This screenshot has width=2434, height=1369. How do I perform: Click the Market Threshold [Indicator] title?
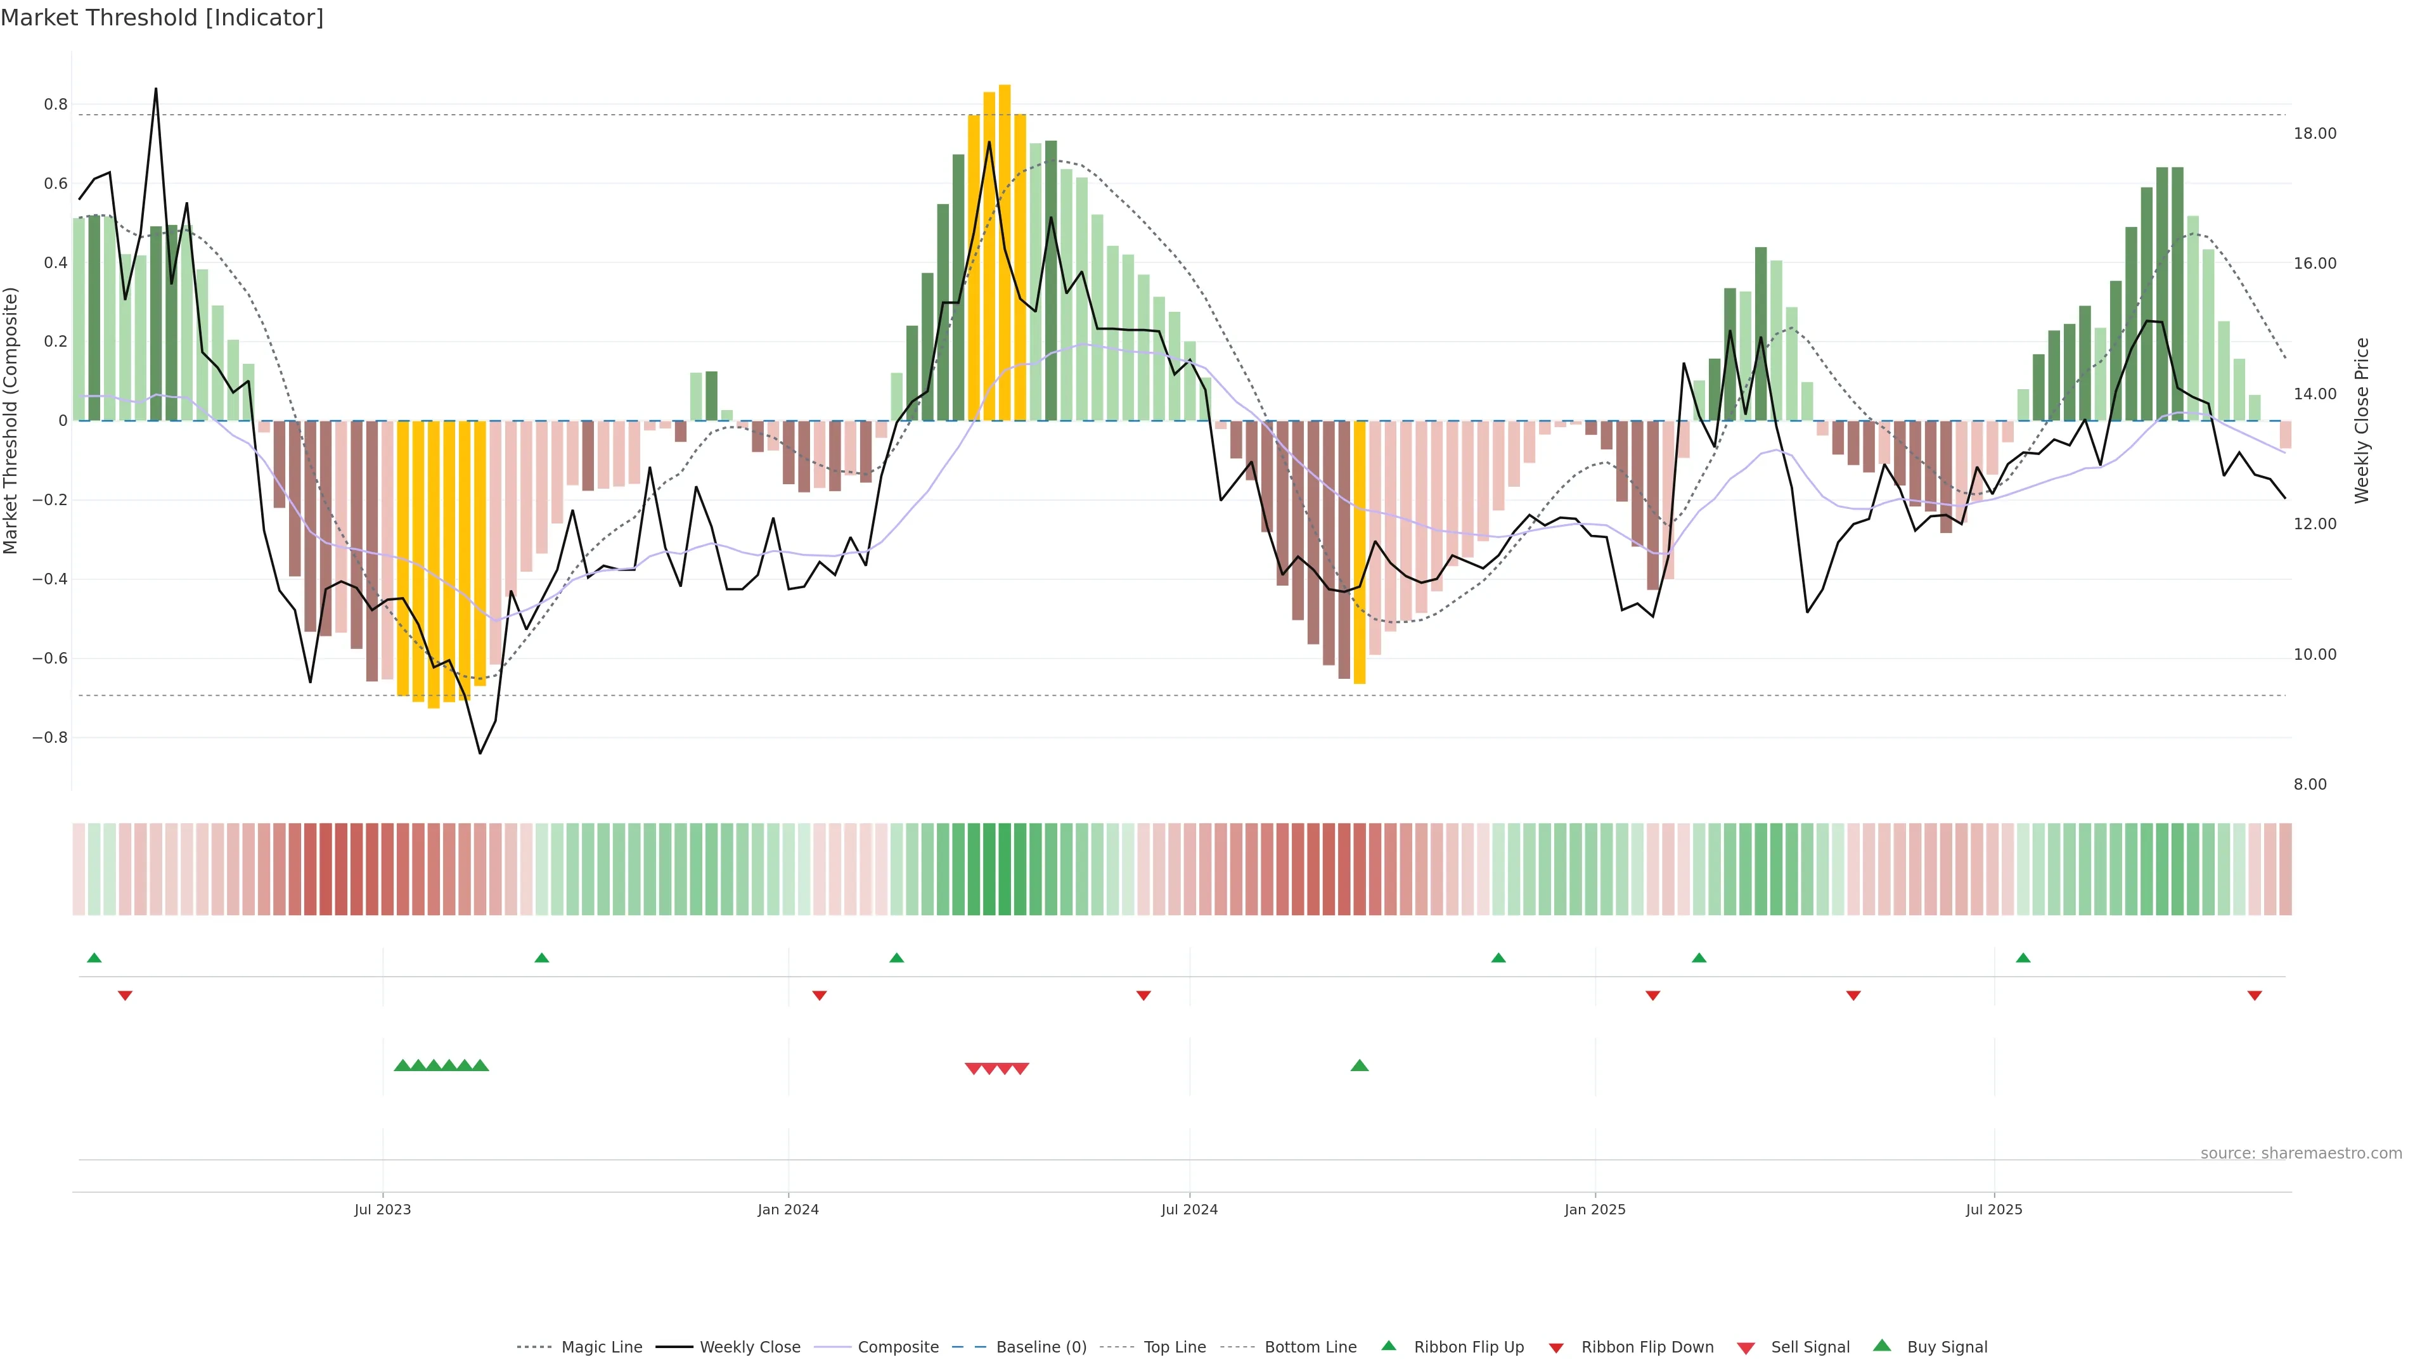click(x=162, y=18)
